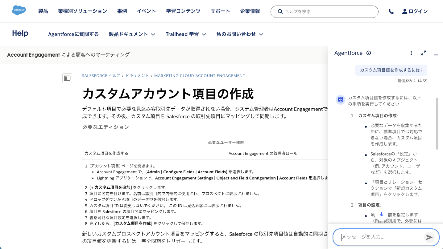Click the Agentforce panel title

pyautogui.click(x=348, y=53)
